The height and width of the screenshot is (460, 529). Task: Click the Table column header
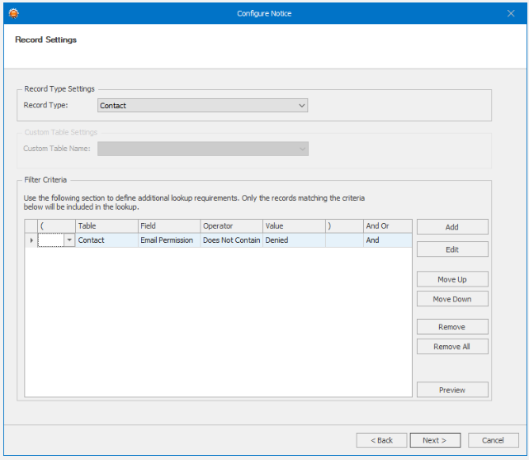coord(106,226)
